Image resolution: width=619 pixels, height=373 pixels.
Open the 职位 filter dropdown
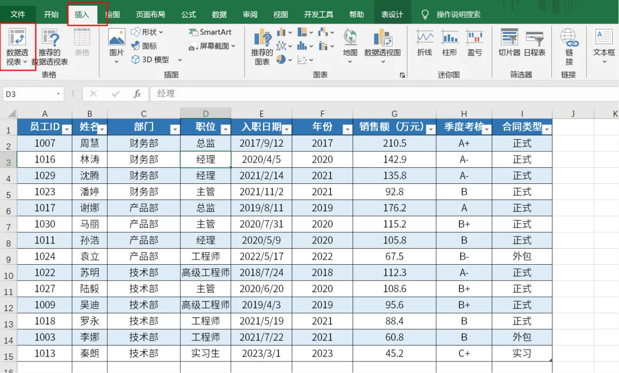click(225, 129)
